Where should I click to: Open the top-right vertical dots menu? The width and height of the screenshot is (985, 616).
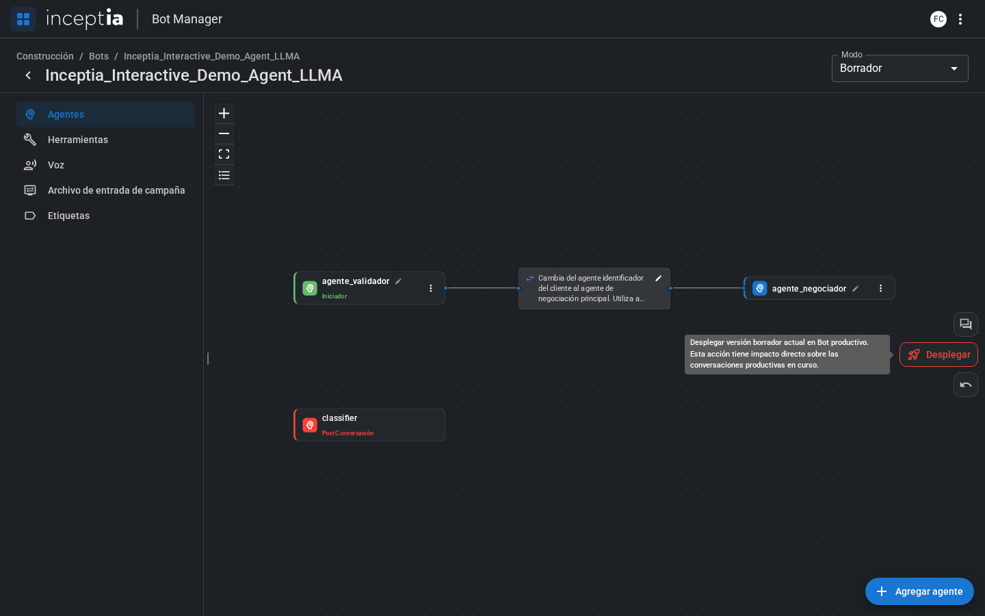[x=960, y=19]
